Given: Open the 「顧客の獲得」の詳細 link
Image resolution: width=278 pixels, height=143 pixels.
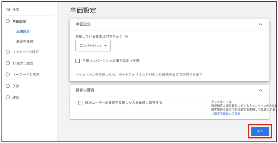Looking at the screenshot, I should (x=225, y=113).
